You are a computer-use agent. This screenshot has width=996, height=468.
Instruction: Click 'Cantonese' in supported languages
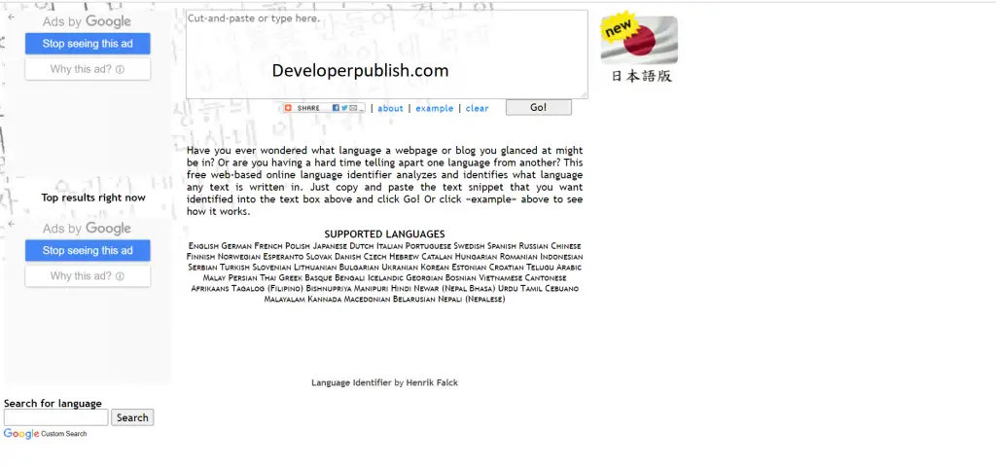[546, 277]
